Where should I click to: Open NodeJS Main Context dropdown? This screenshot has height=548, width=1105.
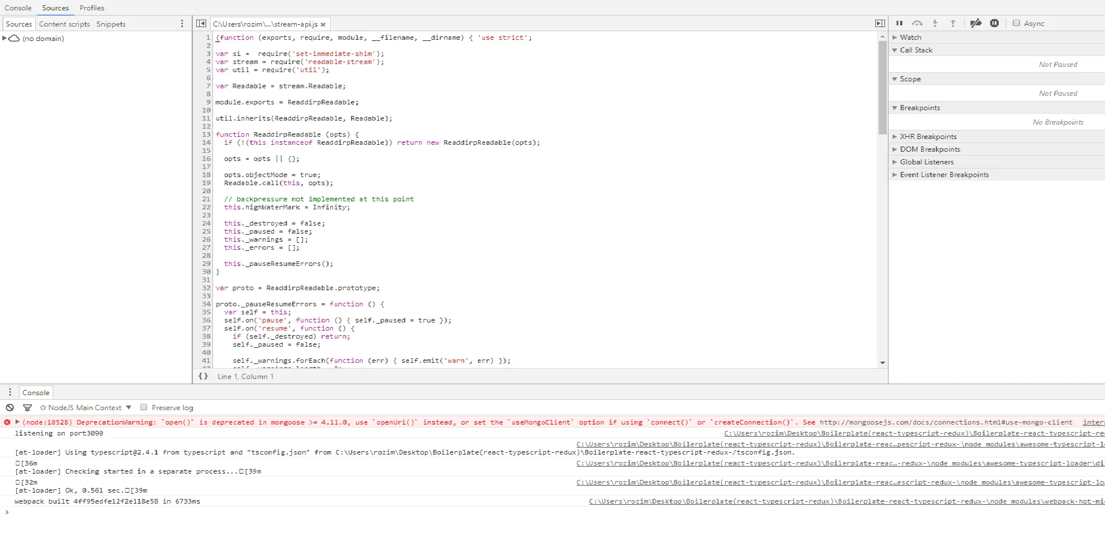[x=85, y=407]
